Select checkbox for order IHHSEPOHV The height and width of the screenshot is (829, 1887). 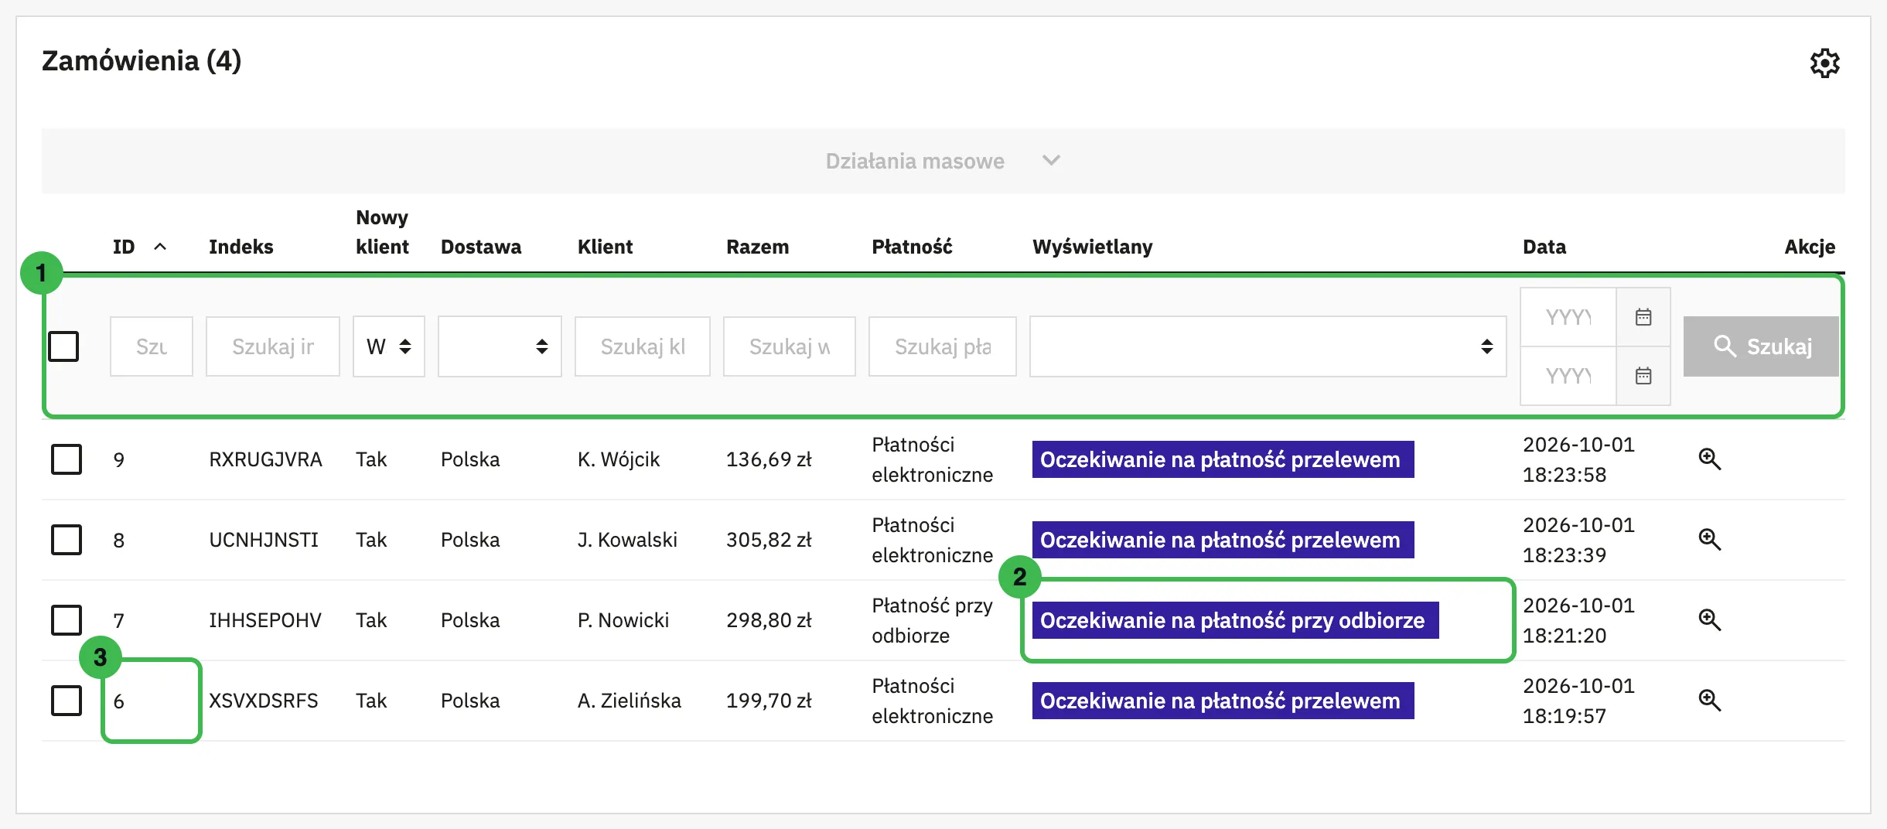click(67, 620)
